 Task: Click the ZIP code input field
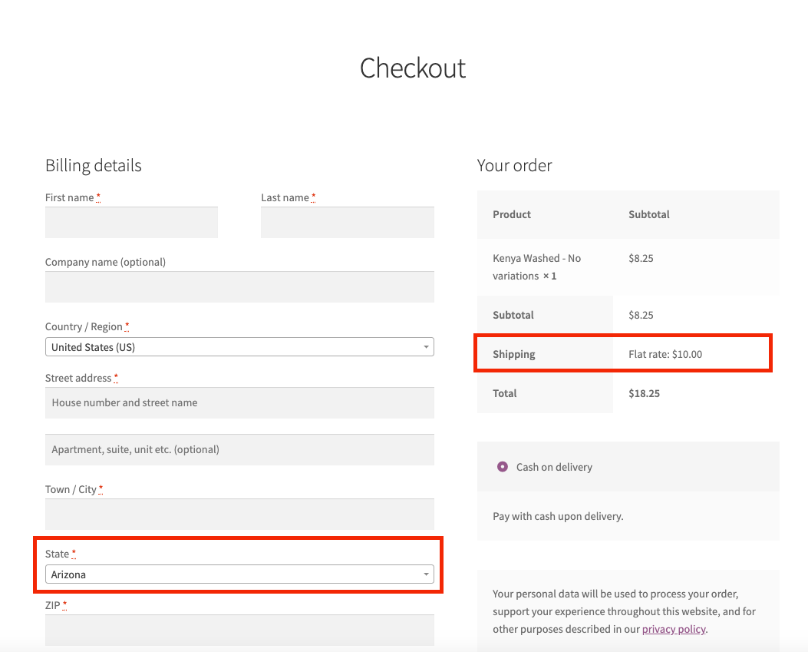pos(239,630)
